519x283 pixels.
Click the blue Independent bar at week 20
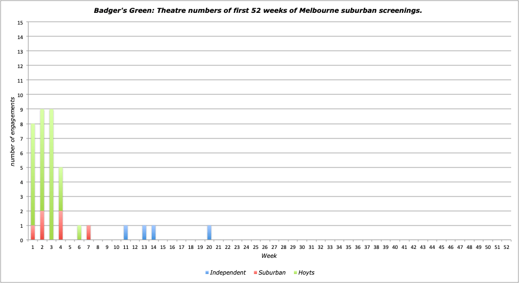click(x=209, y=233)
